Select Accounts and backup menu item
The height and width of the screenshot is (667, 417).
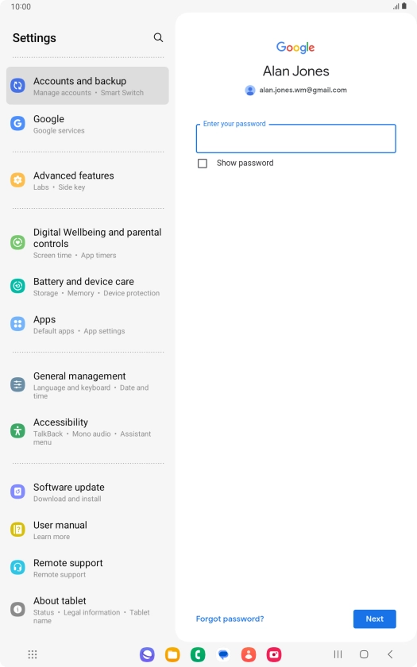tap(87, 86)
